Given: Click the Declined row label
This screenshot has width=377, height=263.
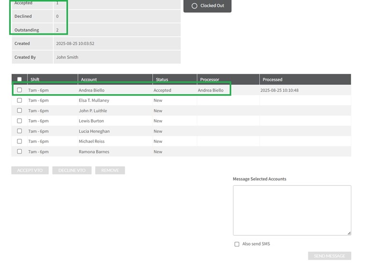Looking at the screenshot, I should [x=23, y=16].
